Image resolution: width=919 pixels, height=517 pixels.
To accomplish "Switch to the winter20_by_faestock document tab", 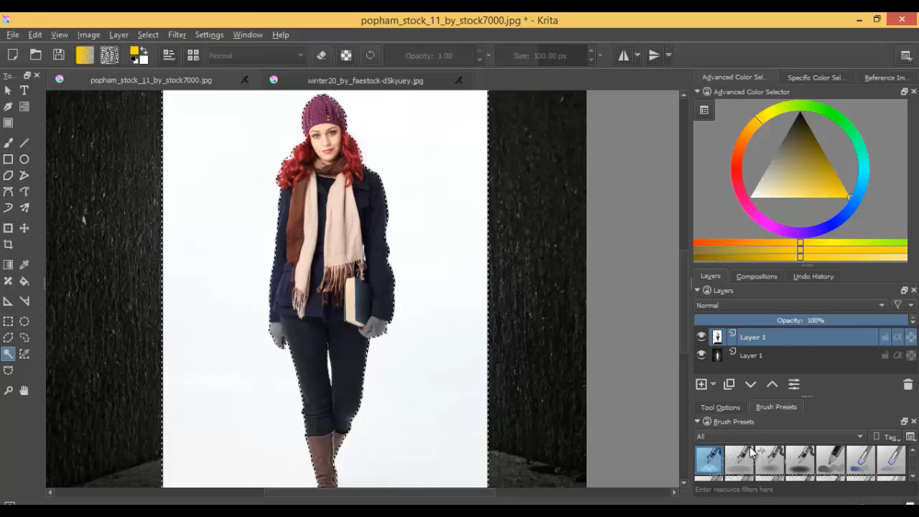I will (365, 80).
